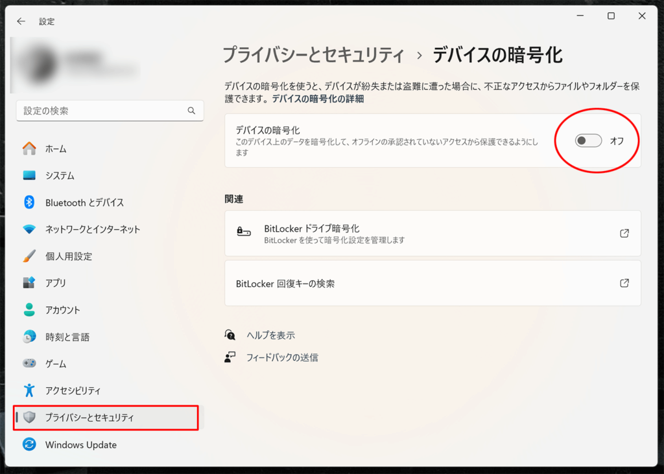
Task: Click the 設定の検索 search field
Action: click(104, 111)
